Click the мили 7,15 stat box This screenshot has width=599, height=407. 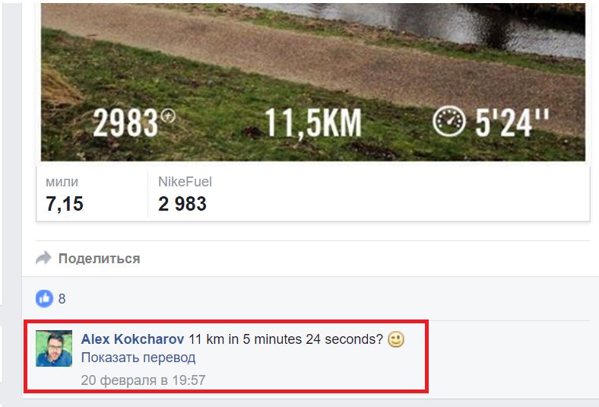pyautogui.click(x=92, y=193)
